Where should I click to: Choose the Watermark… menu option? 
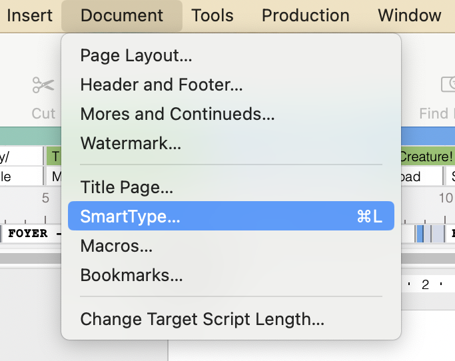coord(131,143)
